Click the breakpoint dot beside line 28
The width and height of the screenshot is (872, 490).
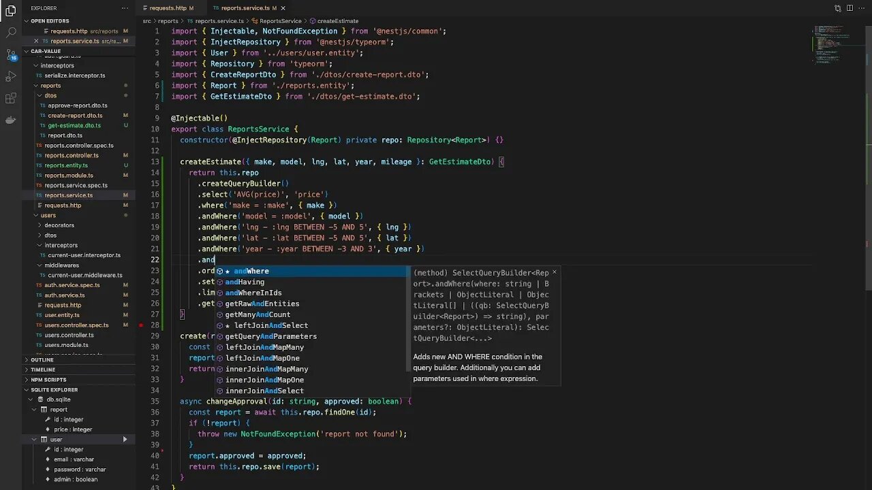pos(141,325)
